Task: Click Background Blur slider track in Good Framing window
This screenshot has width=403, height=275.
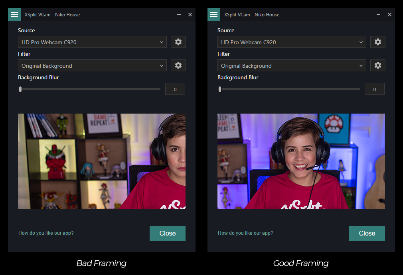Action: 289,89
